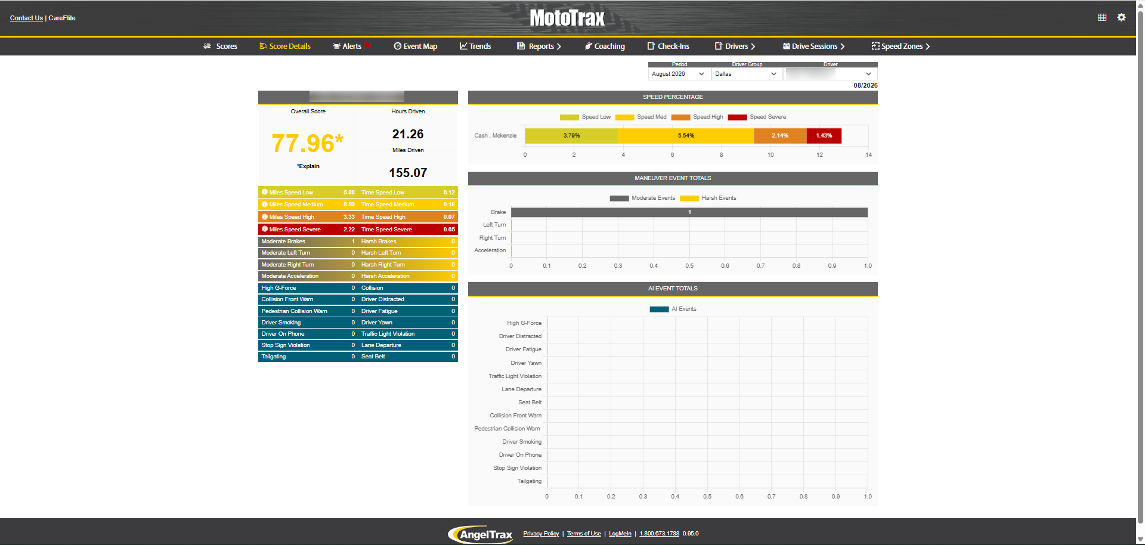Click the 5.54% Speed Med bar segment
1145x545 pixels.
(686, 136)
